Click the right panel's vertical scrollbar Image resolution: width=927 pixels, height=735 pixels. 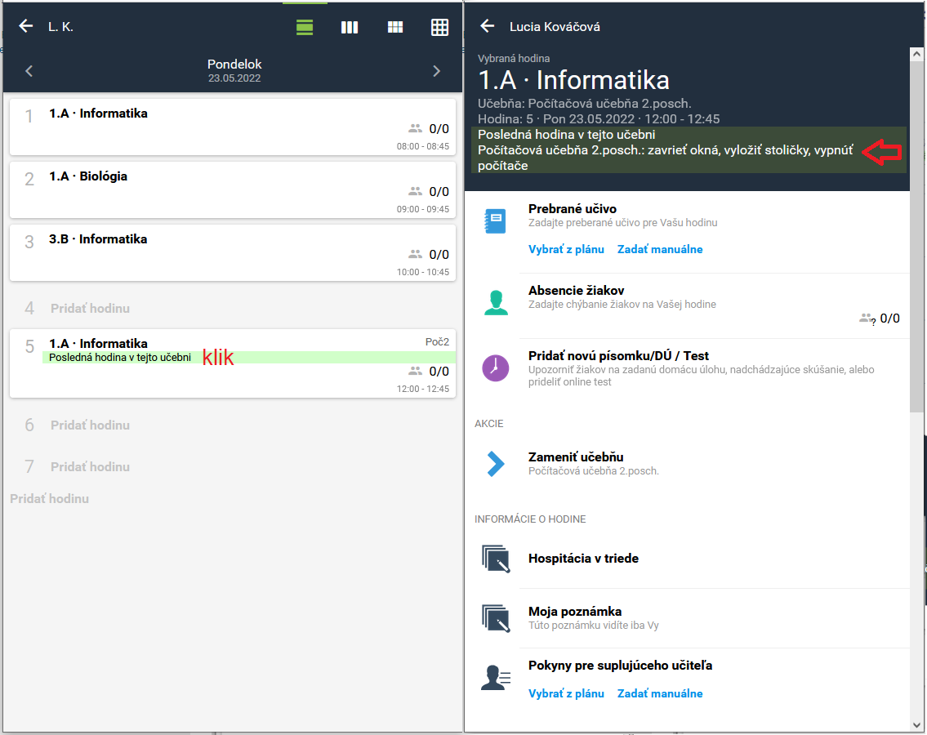click(917, 245)
